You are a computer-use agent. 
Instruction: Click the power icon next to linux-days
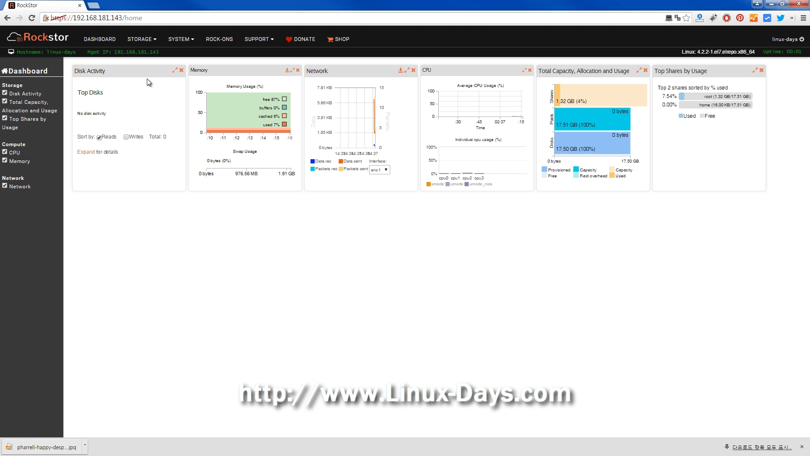pos(802,39)
